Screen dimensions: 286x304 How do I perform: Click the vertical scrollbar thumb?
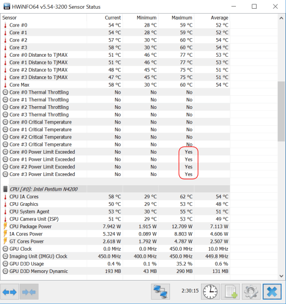[x=281, y=112]
